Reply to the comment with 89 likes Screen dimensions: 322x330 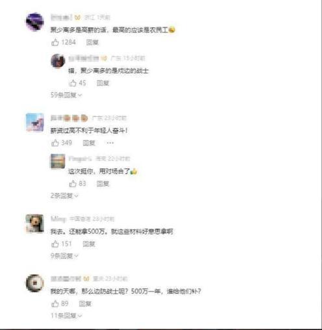coord(85,304)
